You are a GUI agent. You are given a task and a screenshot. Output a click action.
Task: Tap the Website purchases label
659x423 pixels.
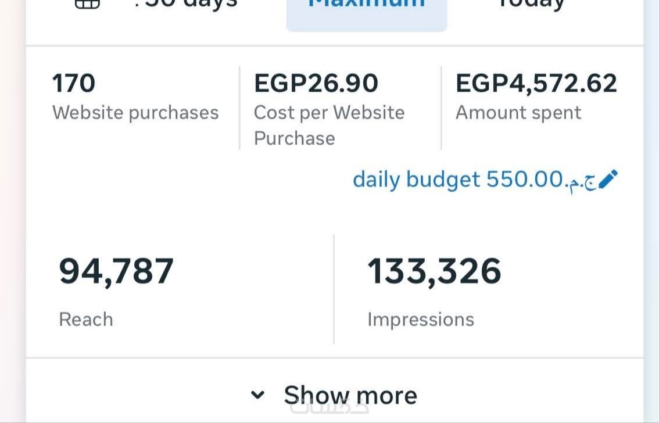(x=135, y=112)
